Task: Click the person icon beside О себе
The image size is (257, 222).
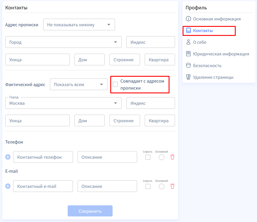Action: [188, 42]
